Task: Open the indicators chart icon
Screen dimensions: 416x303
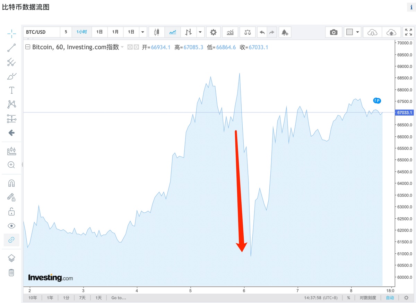Action: (230, 32)
